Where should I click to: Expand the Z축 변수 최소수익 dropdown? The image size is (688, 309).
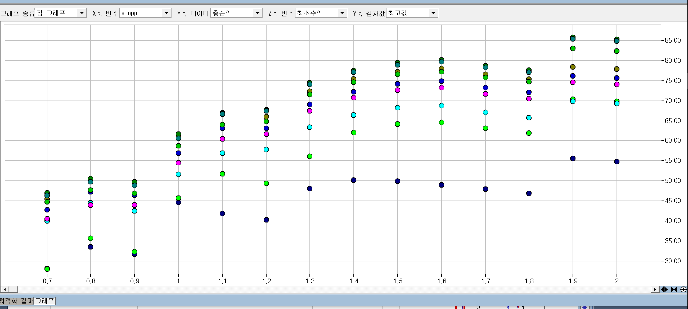[342, 13]
